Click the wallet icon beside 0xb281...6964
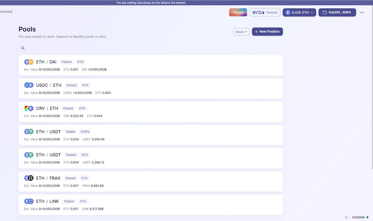This screenshot has height=221, width=373. [325, 12]
